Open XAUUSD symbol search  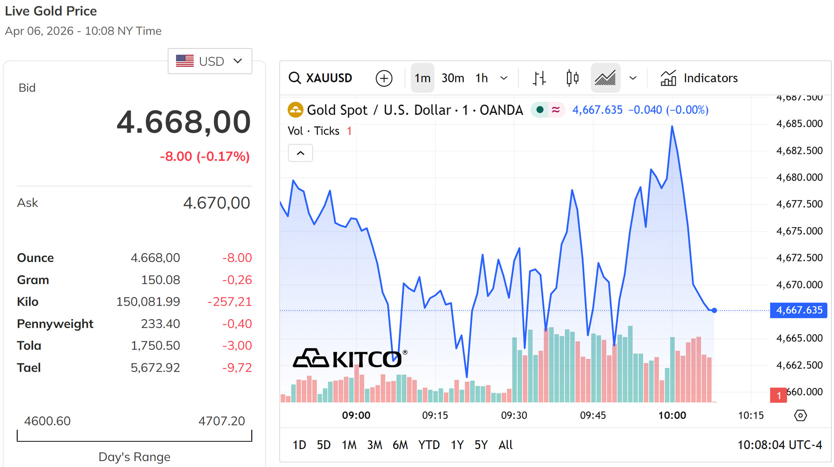point(320,78)
